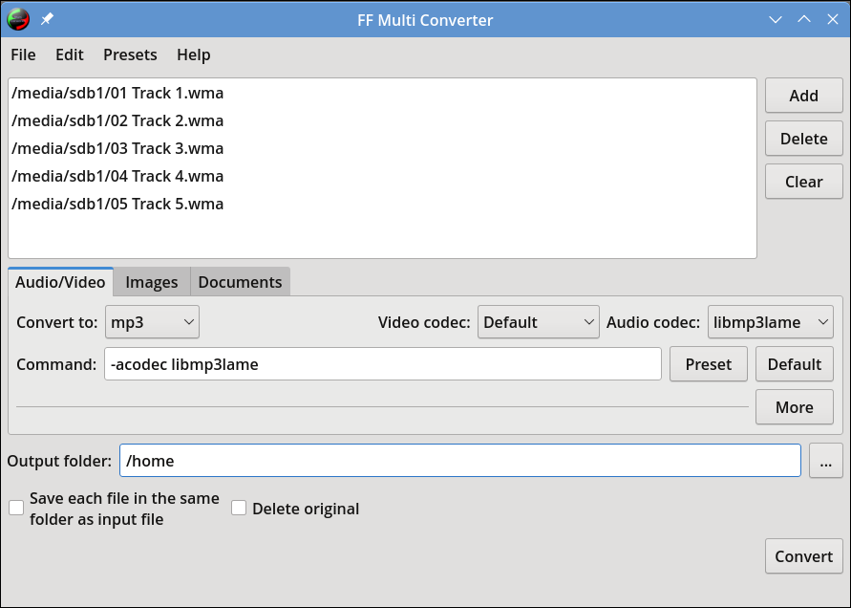
Task: Click the Convert button
Action: pos(804,556)
